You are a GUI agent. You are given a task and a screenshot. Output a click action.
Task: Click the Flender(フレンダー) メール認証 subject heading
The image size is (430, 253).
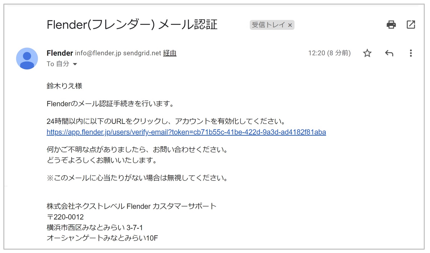[132, 25]
